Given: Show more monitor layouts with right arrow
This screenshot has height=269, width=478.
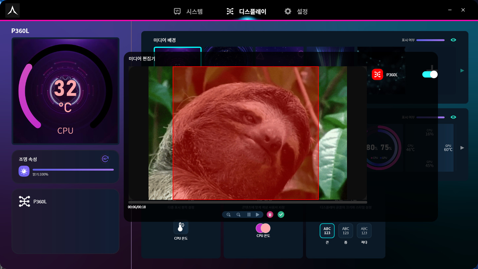Looking at the screenshot, I should (x=462, y=148).
